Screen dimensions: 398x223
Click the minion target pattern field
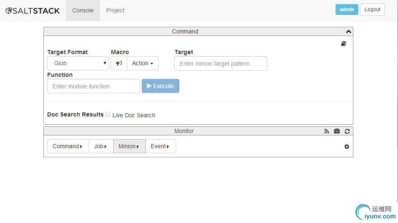pos(221,64)
